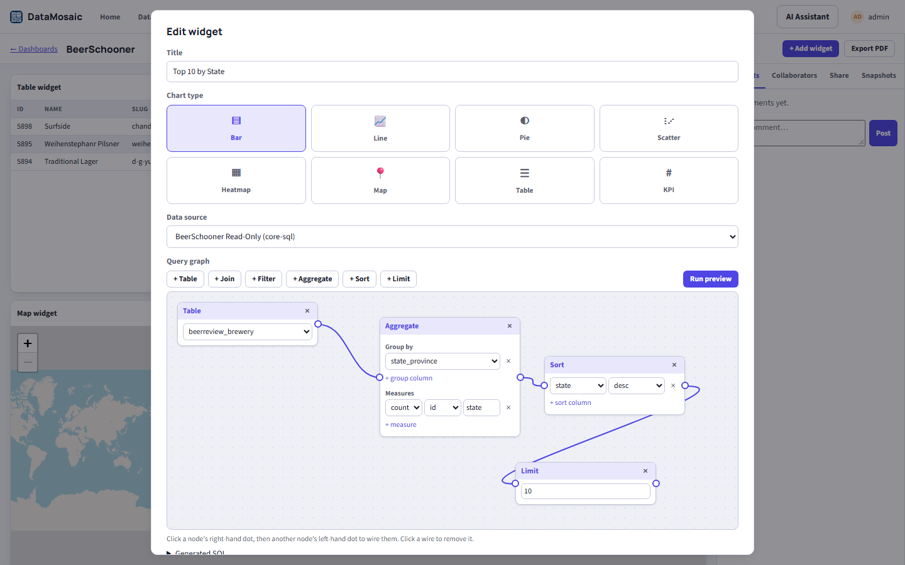Zoom in on the map widget
Viewport: 905px width, 565px height.
click(28, 343)
